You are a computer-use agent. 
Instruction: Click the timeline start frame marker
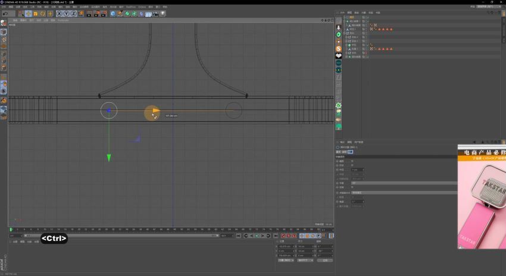[x=11, y=229]
